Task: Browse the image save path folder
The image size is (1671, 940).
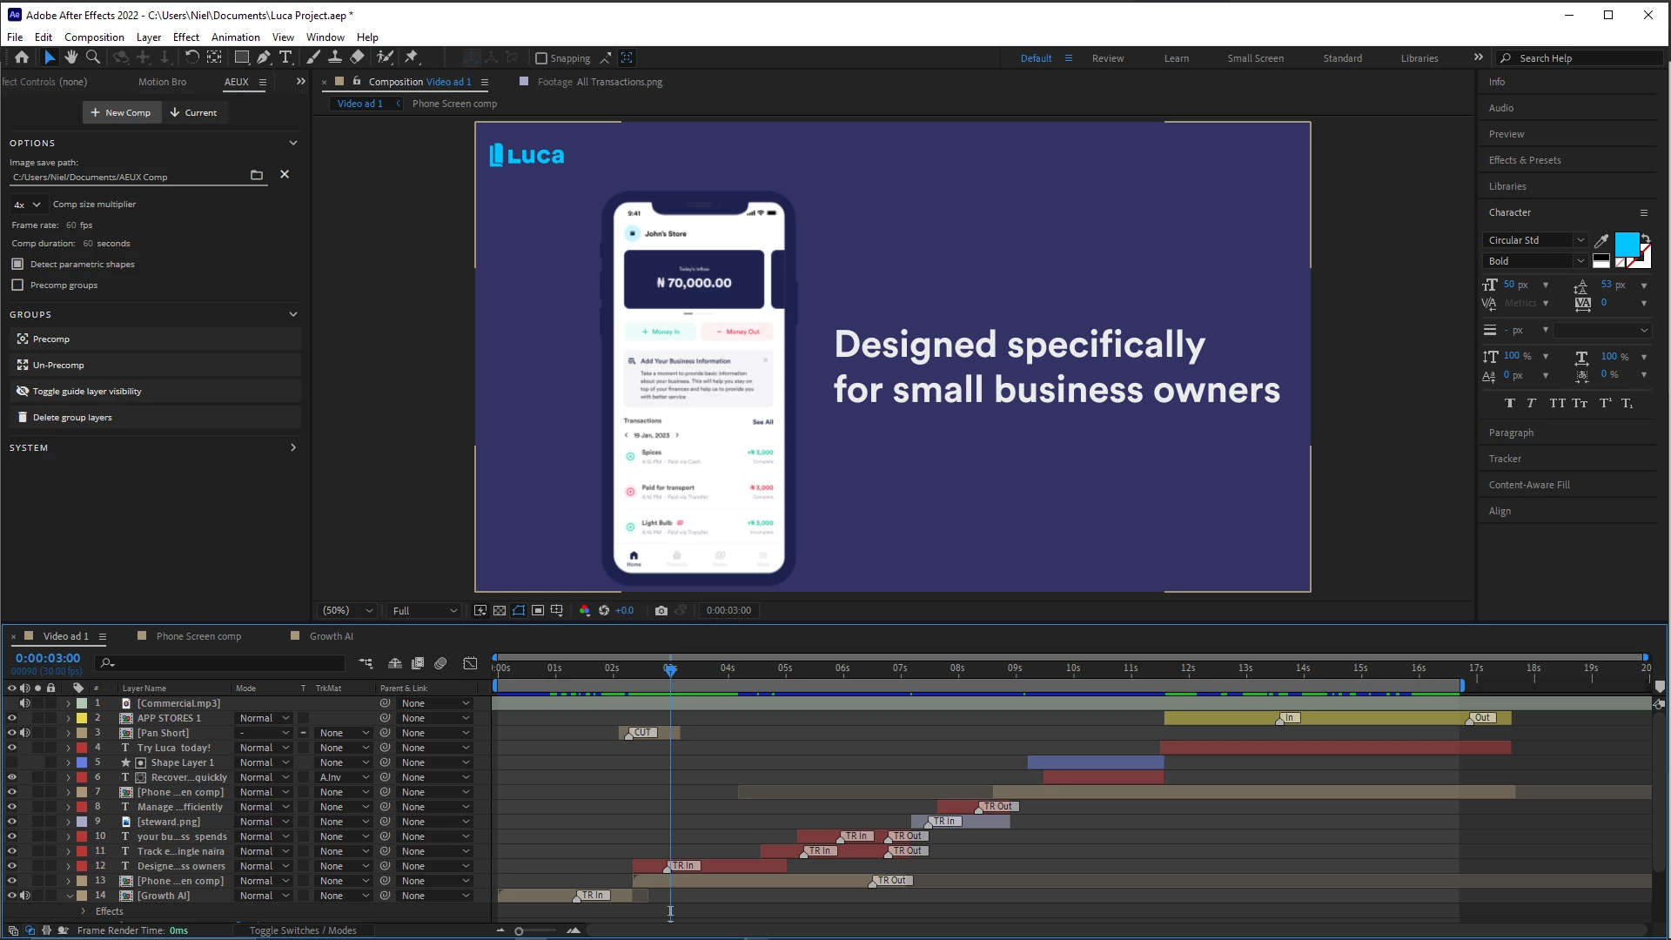Action: pyautogui.click(x=256, y=175)
